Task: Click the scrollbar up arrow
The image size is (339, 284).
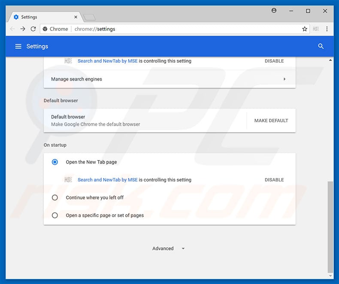Action: (330, 60)
